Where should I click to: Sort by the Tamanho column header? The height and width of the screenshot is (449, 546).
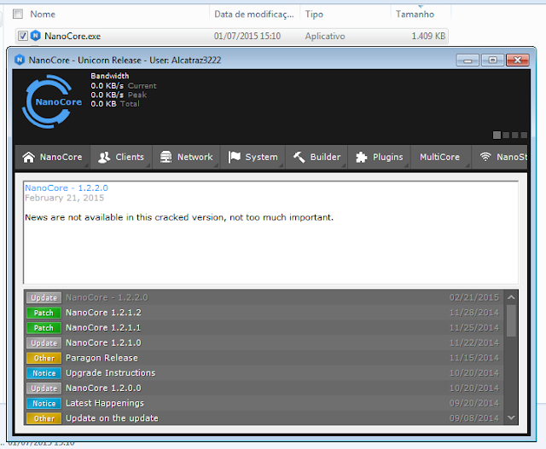coord(415,14)
